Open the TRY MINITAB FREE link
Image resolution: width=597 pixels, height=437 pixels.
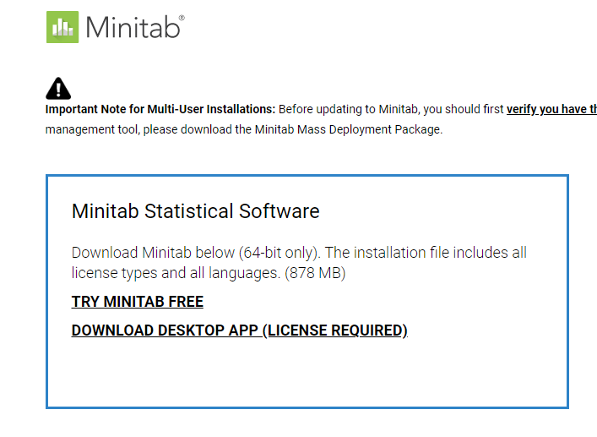[137, 302]
